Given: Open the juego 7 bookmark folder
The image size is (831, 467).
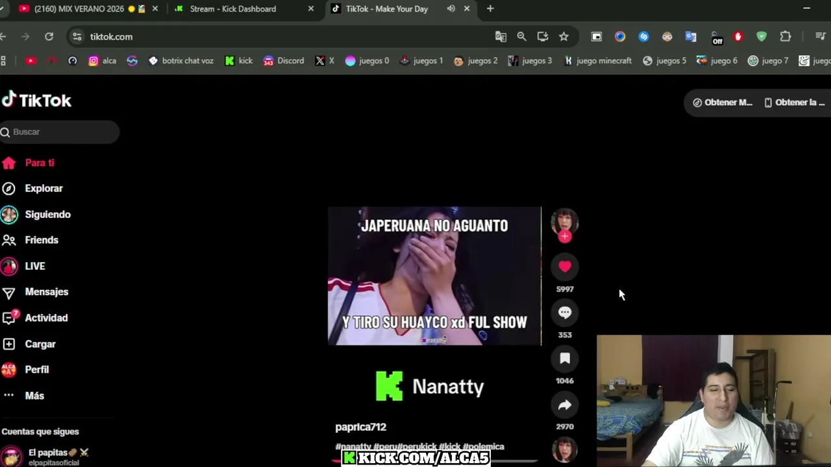Looking at the screenshot, I should (768, 60).
